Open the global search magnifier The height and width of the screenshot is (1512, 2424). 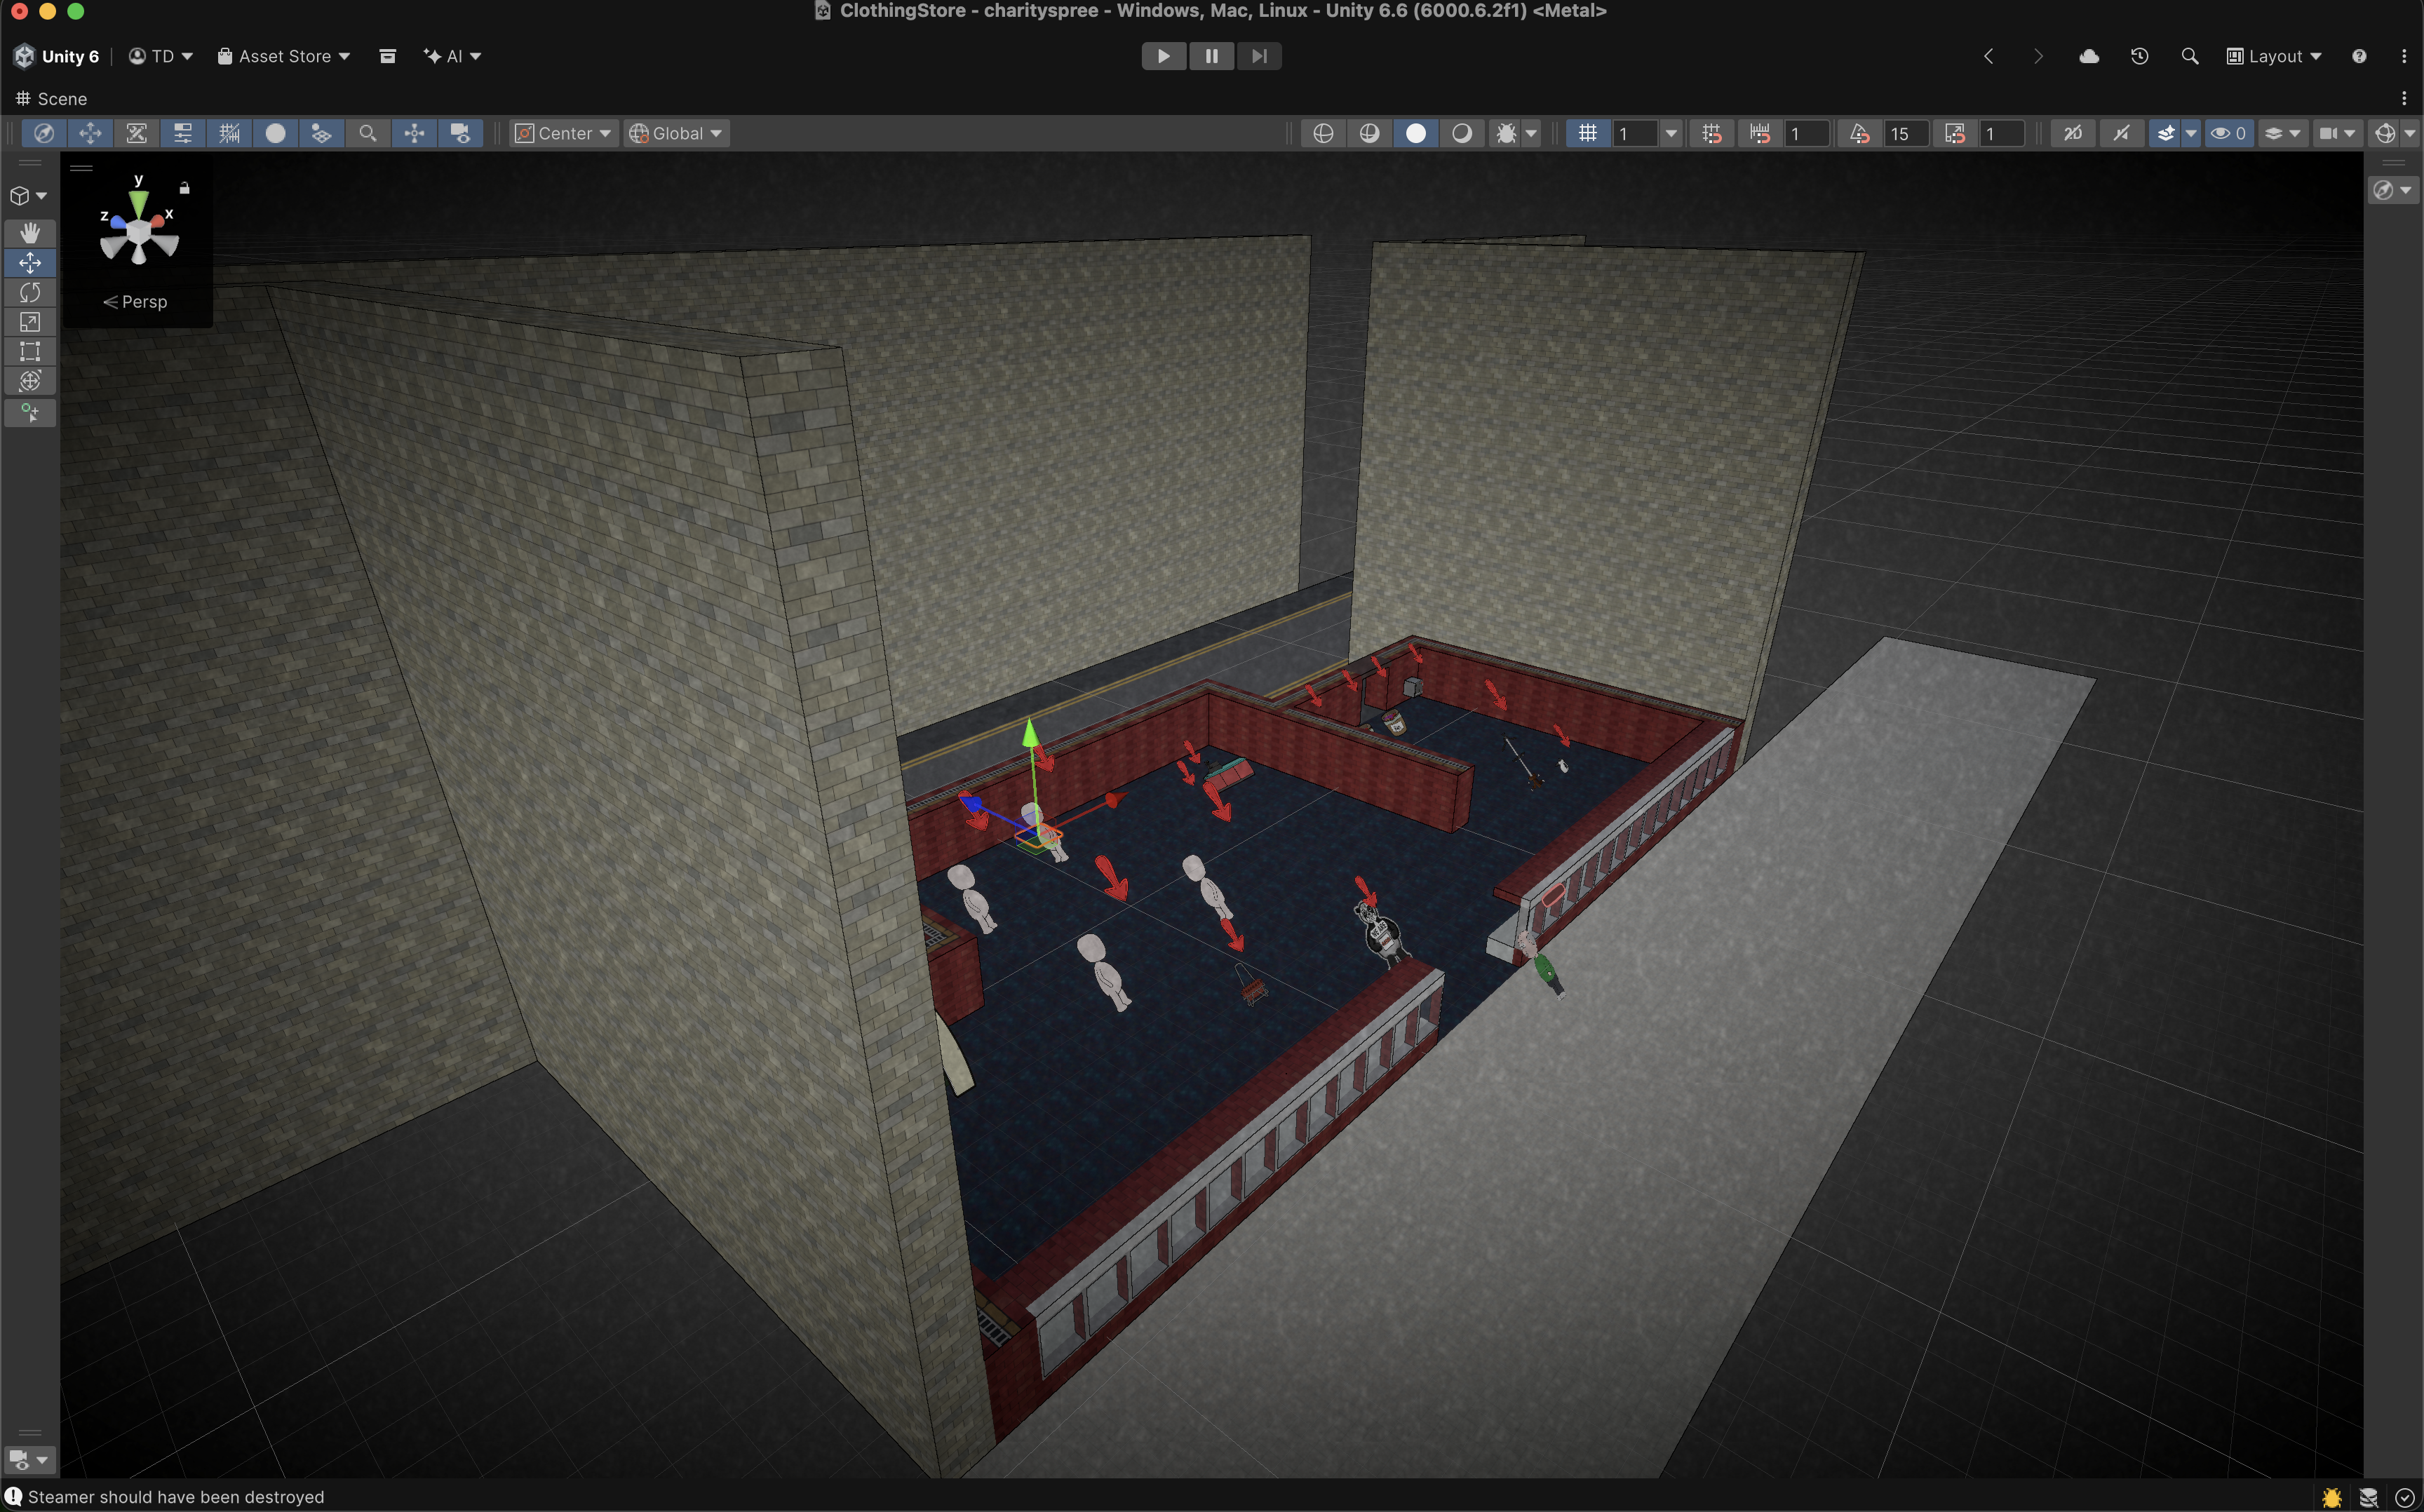coord(2189,56)
